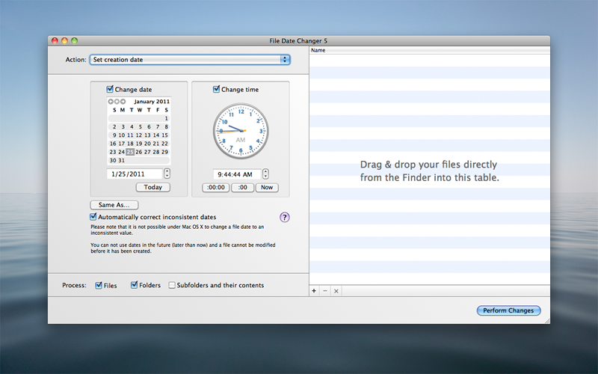Open the Same As... dialog
Image resolution: width=598 pixels, height=374 pixels.
point(114,205)
